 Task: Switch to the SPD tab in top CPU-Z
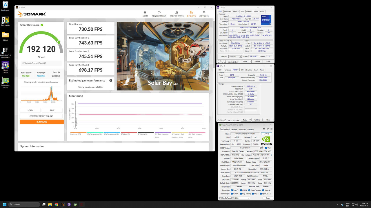click(242, 11)
